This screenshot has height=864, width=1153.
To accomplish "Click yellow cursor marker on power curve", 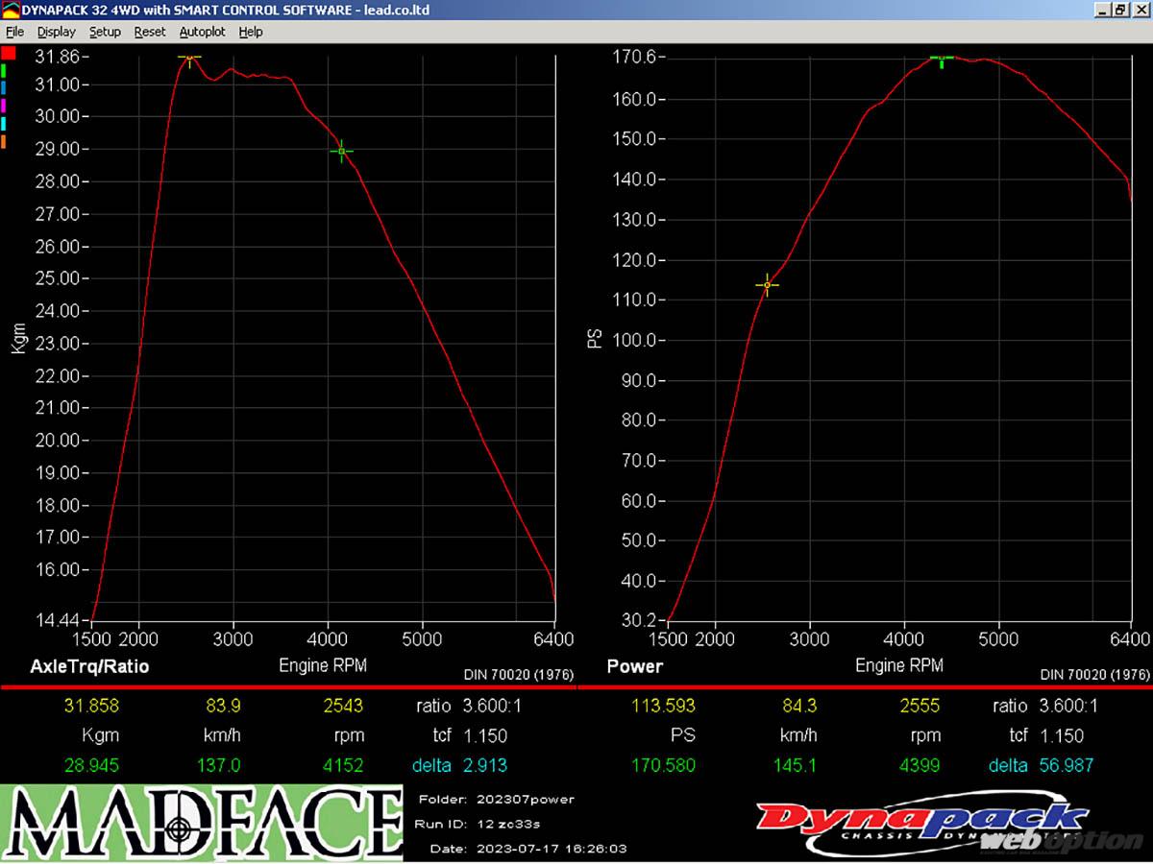I will [x=767, y=284].
